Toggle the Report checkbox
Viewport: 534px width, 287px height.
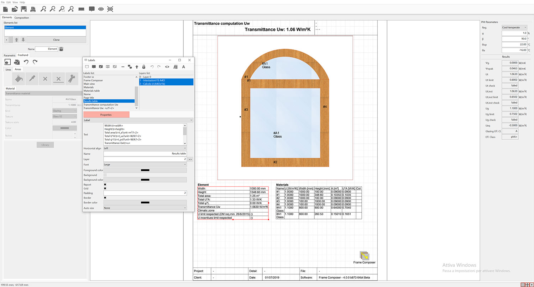105,185
